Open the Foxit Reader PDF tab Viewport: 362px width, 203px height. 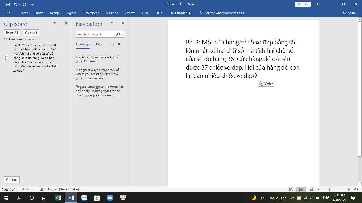coord(181,13)
